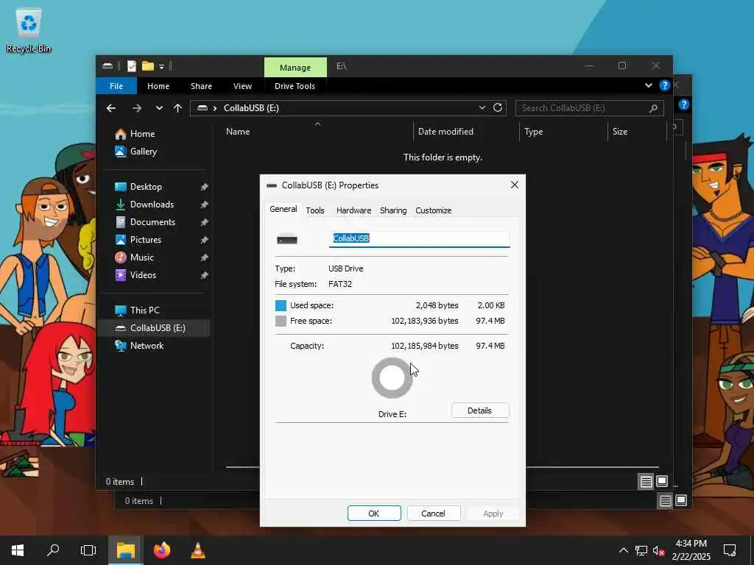The height and width of the screenshot is (565, 754).
Task: Click the New Folder quick access icon
Action: tap(147, 66)
